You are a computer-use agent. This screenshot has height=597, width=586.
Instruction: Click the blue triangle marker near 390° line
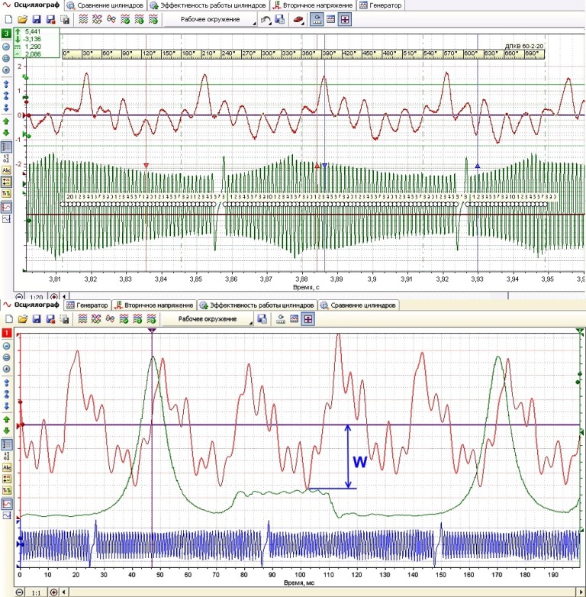[324, 166]
